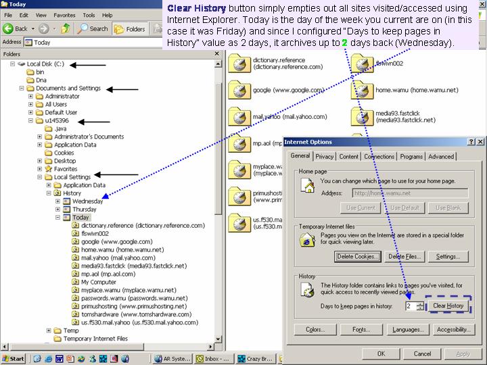Viewport: 487px width, 365px height.
Task: Expand the Temp folder node
Action: 49,331
